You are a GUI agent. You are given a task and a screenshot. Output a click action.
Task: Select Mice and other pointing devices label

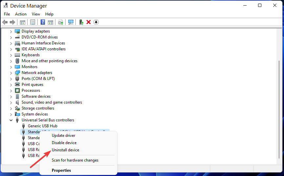[50, 61]
